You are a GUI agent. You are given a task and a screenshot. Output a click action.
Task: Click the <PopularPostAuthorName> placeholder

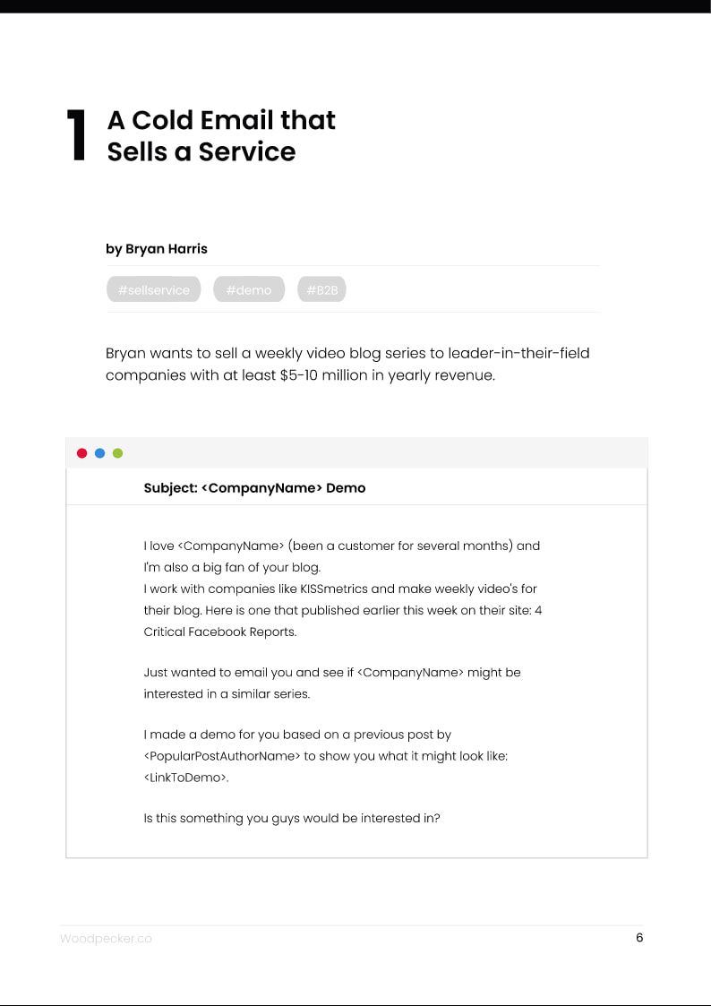(x=221, y=756)
